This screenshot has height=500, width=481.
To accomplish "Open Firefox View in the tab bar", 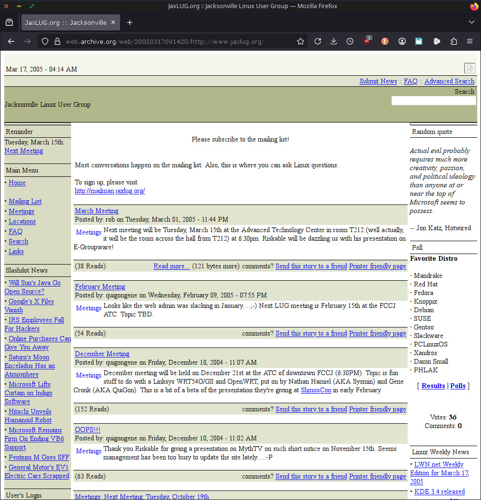I will (x=9, y=22).
